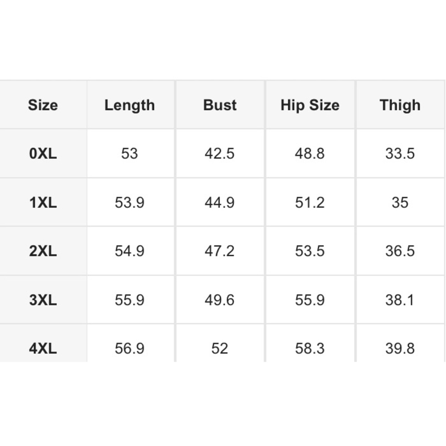Click the 0XL length value 53
446x446 pixels.
click(x=129, y=153)
